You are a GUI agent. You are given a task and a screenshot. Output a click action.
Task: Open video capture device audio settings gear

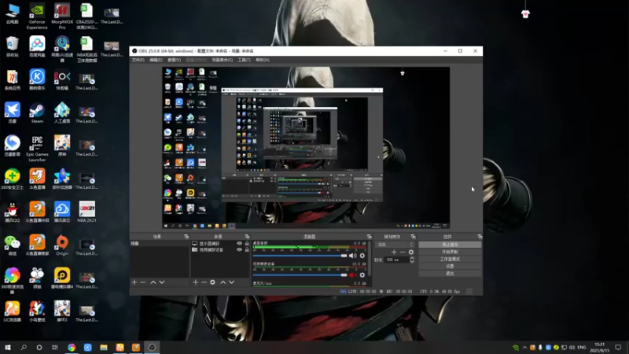point(362,275)
